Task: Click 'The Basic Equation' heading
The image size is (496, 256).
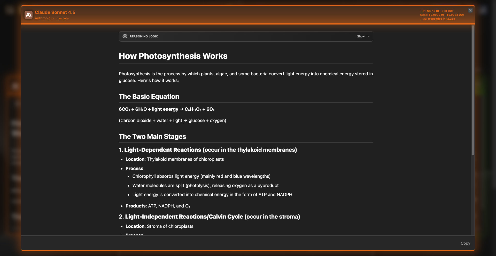Action: pyautogui.click(x=149, y=97)
